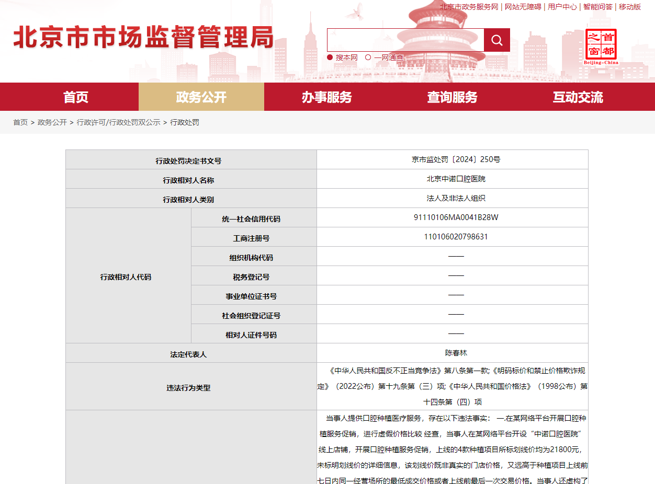Click the 首页 breadcrumb link
The height and width of the screenshot is (484, 655).
20,122
